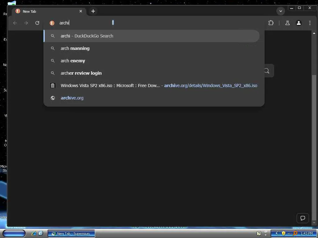Close the New Tab tab
Viewport: 318px width, 238px height.
(81, 11)
